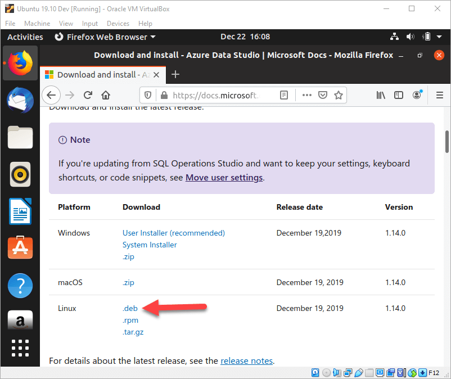Reload the current page

click(88, 95)
